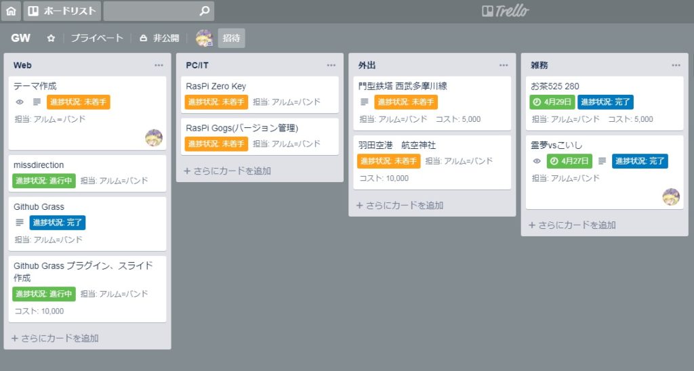
Task: Click 進行中 badge on Github Grass プラグイン card
Action: point(44,294)
